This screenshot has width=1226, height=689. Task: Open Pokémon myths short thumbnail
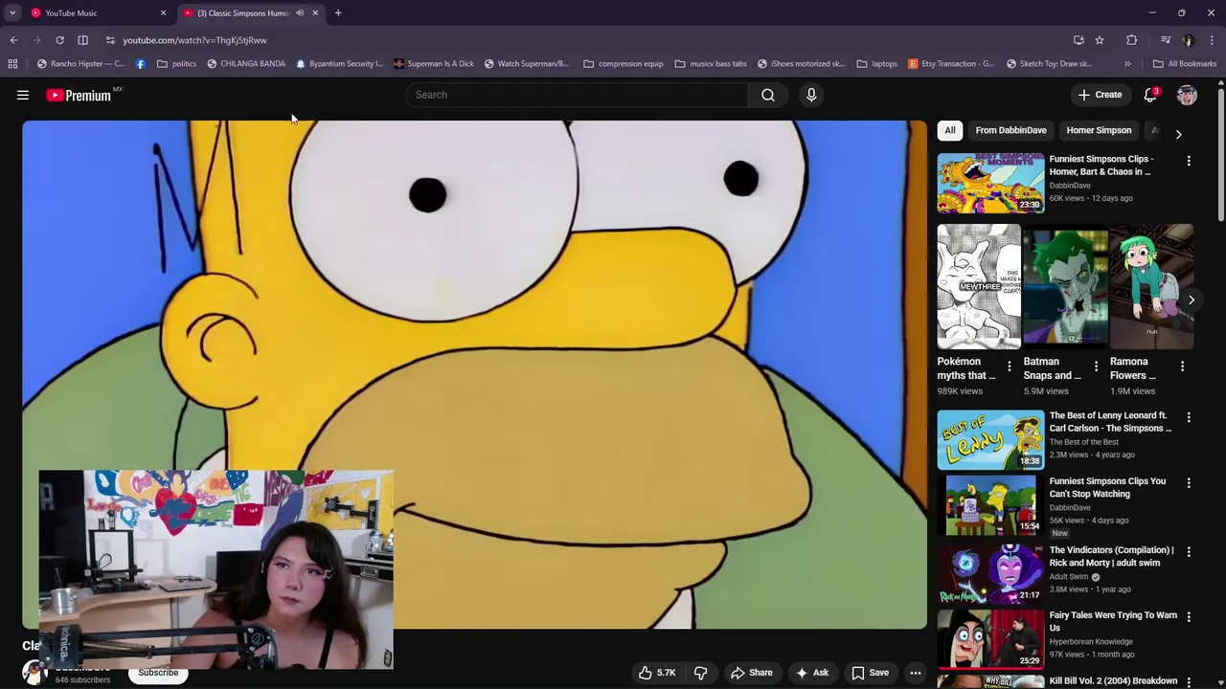point(979,287)
